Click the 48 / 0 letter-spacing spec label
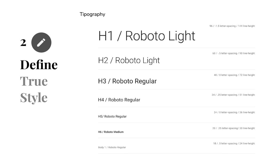Viewport: 273px width, 154px height. [x=234, y=75]
